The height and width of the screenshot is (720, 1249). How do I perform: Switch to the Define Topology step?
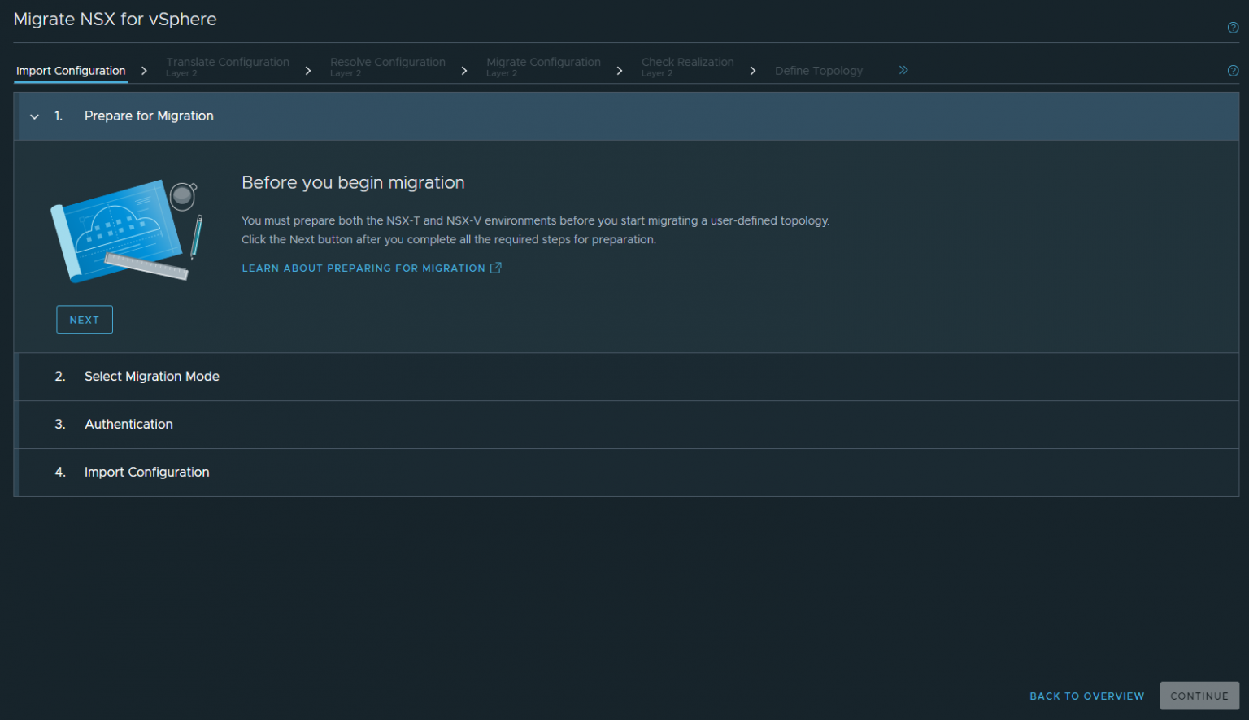tap(819, 71)
